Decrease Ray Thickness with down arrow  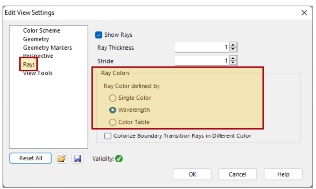(x=233, y=49)
